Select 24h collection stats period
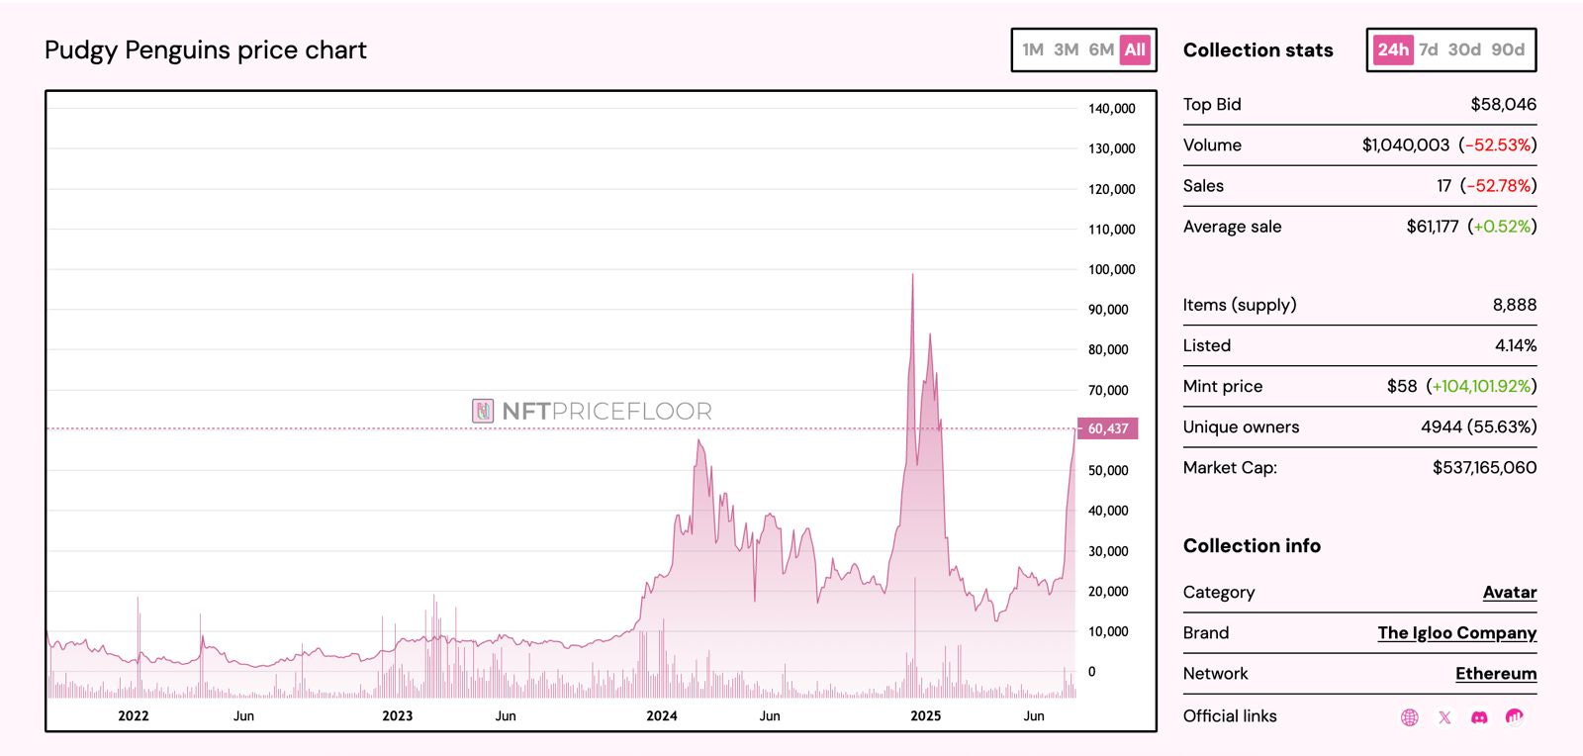1583x756 pixels. click(x=1393, y=49)
